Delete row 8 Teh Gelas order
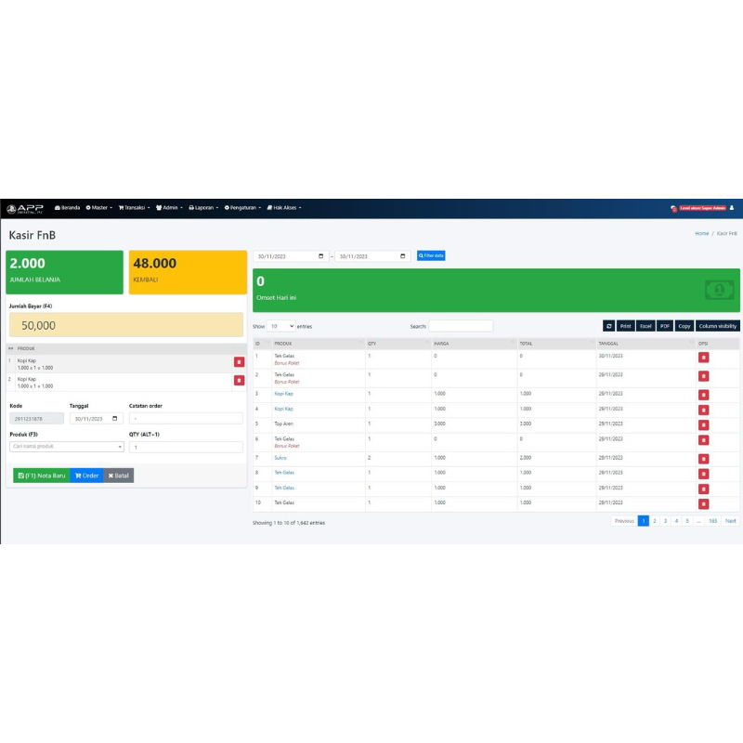Image resolution: width=743 pixels, height=743 pixels. 703,474
